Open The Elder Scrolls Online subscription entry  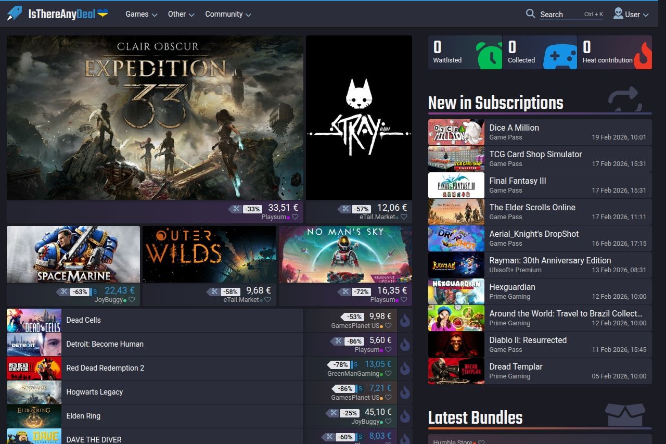point(532,207)
